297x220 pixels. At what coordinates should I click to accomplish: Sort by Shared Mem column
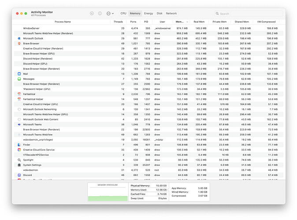[241, 22]
